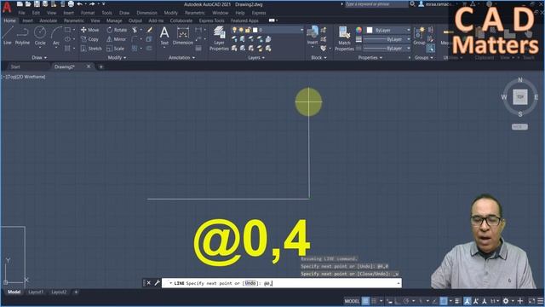The width and height of the screenshot is (545, 307).
Task: Toggle object snap in status bar
Action: click(x=444, y=301)
